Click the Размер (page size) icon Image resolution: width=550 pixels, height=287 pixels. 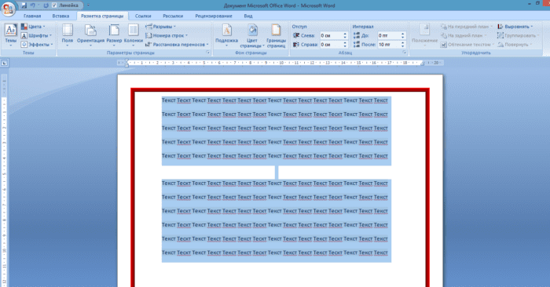coord(114,35)
